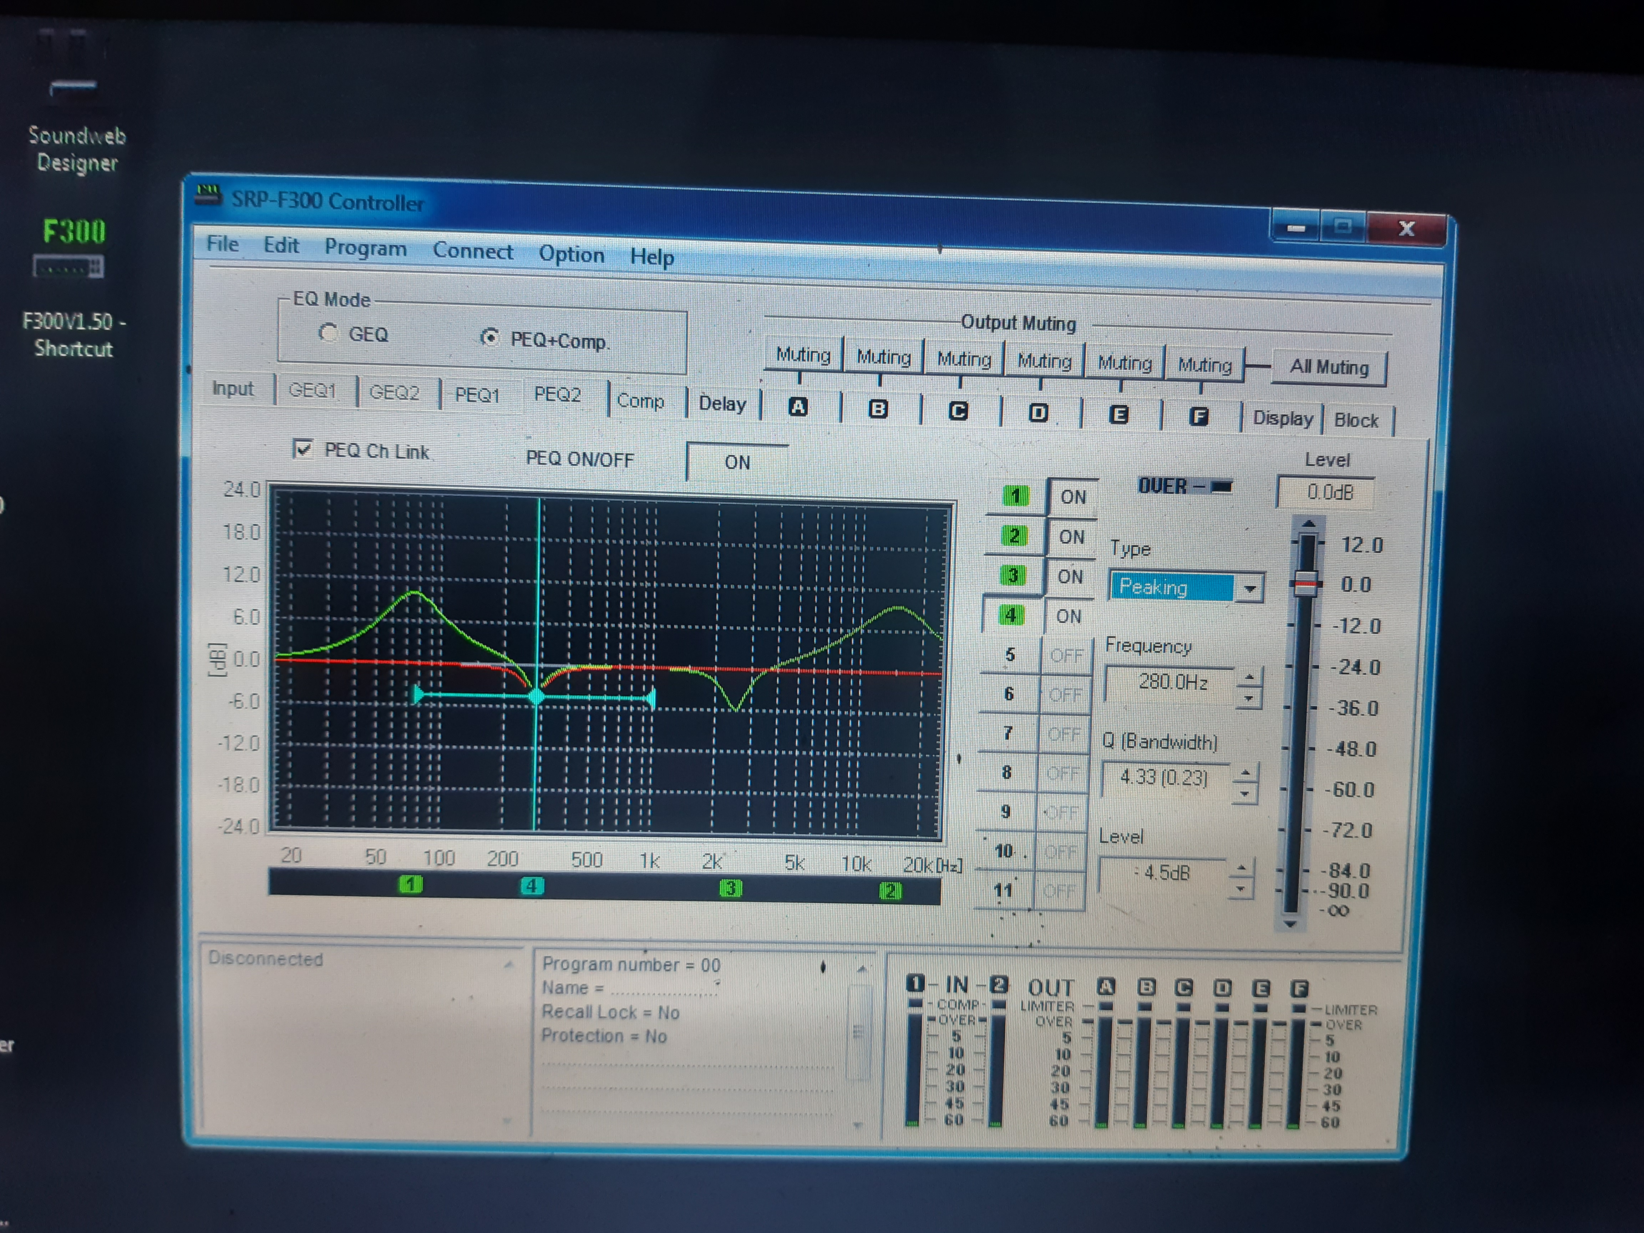This screenshot has height=1233, width=1644.
Task: Switch to the Delay tab
Action: click(722, 404)
